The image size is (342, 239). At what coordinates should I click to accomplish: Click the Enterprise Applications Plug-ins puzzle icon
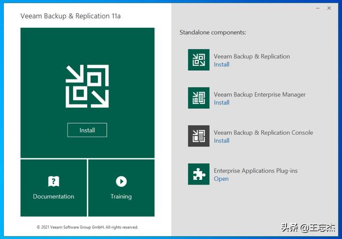pyautogui.click(x=199, y=174)
